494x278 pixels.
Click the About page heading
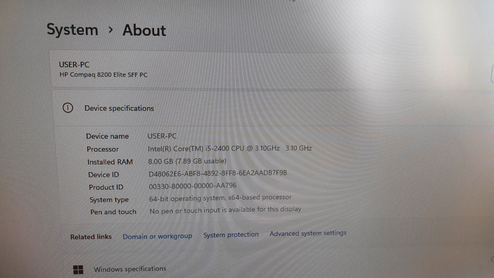[144, 30]
